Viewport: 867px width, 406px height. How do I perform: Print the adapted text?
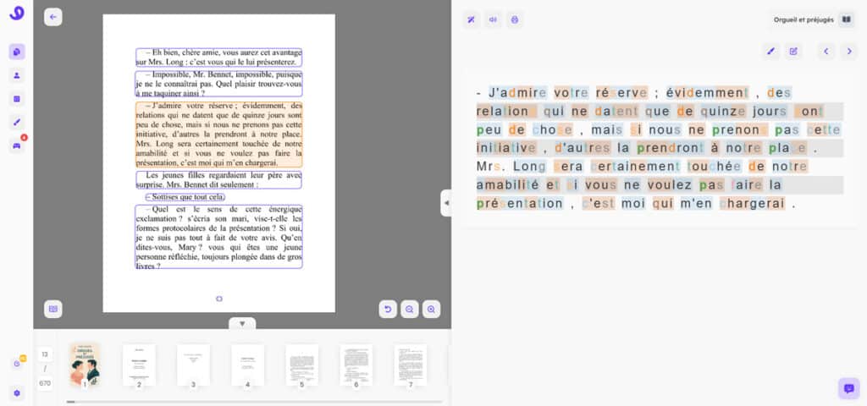(515, 19)
